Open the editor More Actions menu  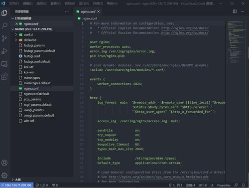[243, 11]
